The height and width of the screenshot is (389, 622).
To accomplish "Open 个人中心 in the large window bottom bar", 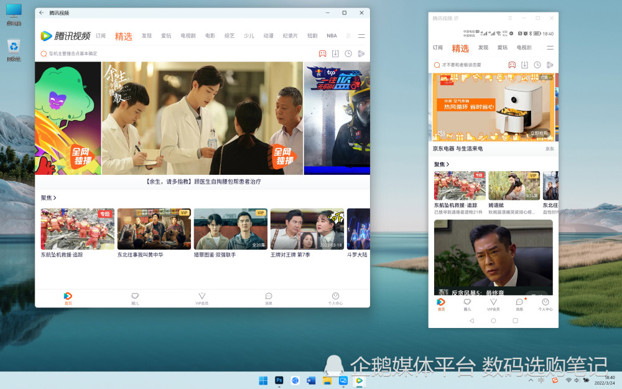I will (335, 298).
